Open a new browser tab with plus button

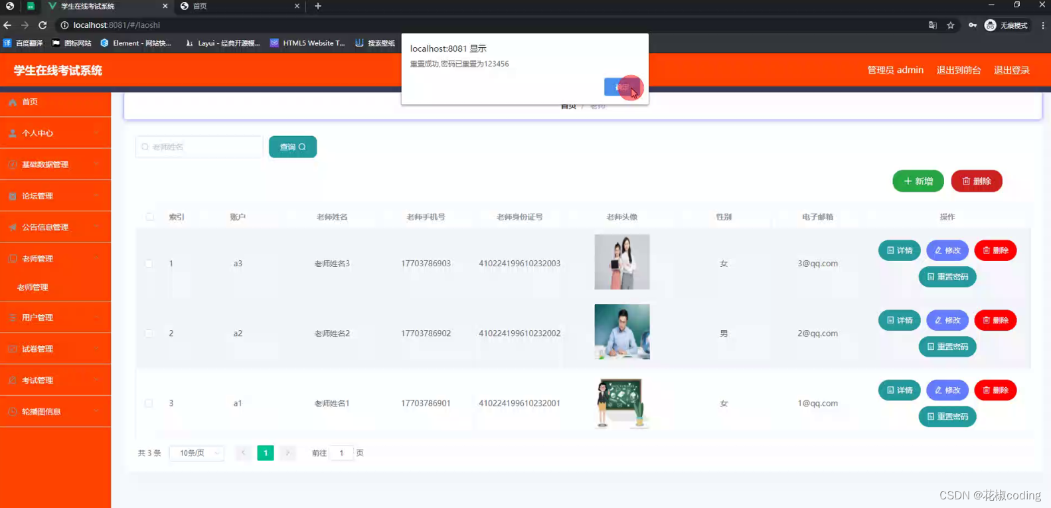pos(318,6)
